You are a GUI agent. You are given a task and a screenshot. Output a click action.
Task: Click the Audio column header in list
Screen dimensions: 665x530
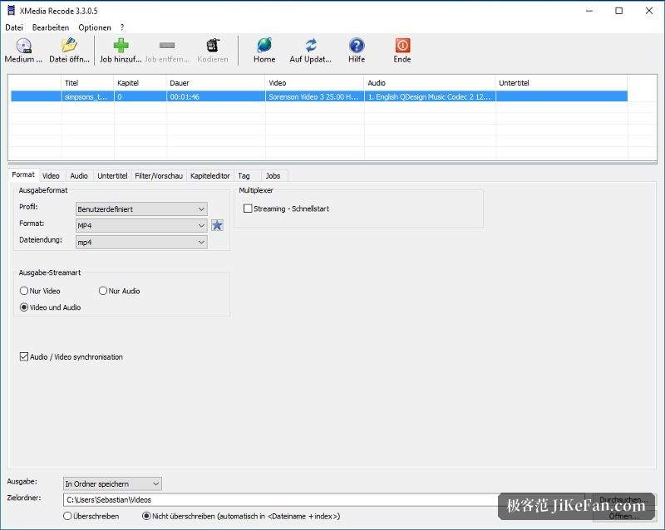coord(430,83)
